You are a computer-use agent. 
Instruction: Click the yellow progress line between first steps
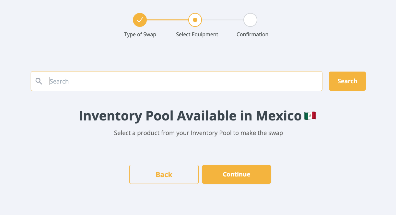167,20
